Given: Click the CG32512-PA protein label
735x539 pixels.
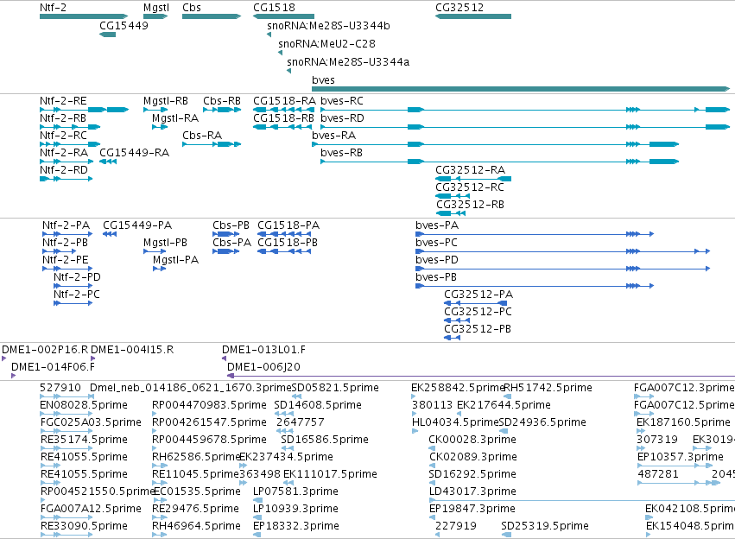Looking at the screenshot, I should [478, 295].
